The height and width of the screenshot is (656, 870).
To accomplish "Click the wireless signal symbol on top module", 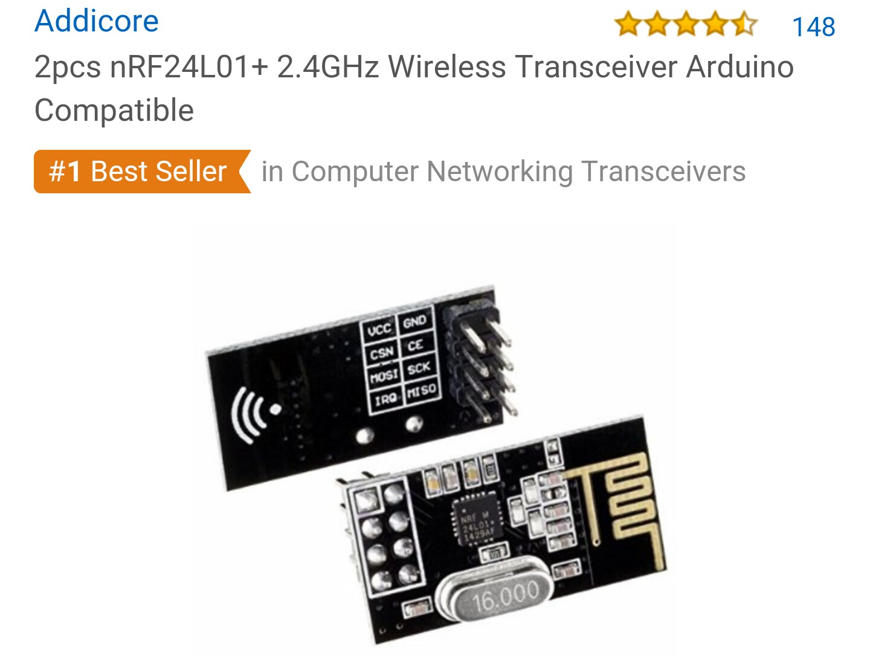I will pyautogui.click(x=256, y=415).
